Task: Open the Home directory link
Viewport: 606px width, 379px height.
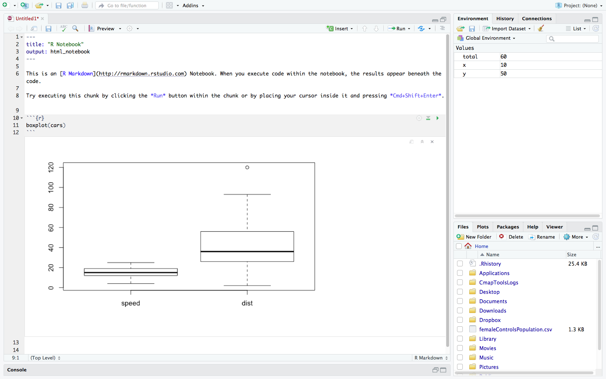Action: tap(482, 246)
